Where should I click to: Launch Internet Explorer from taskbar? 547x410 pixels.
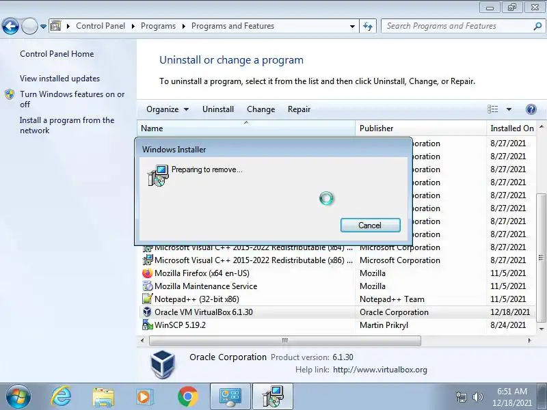[61, 397]
